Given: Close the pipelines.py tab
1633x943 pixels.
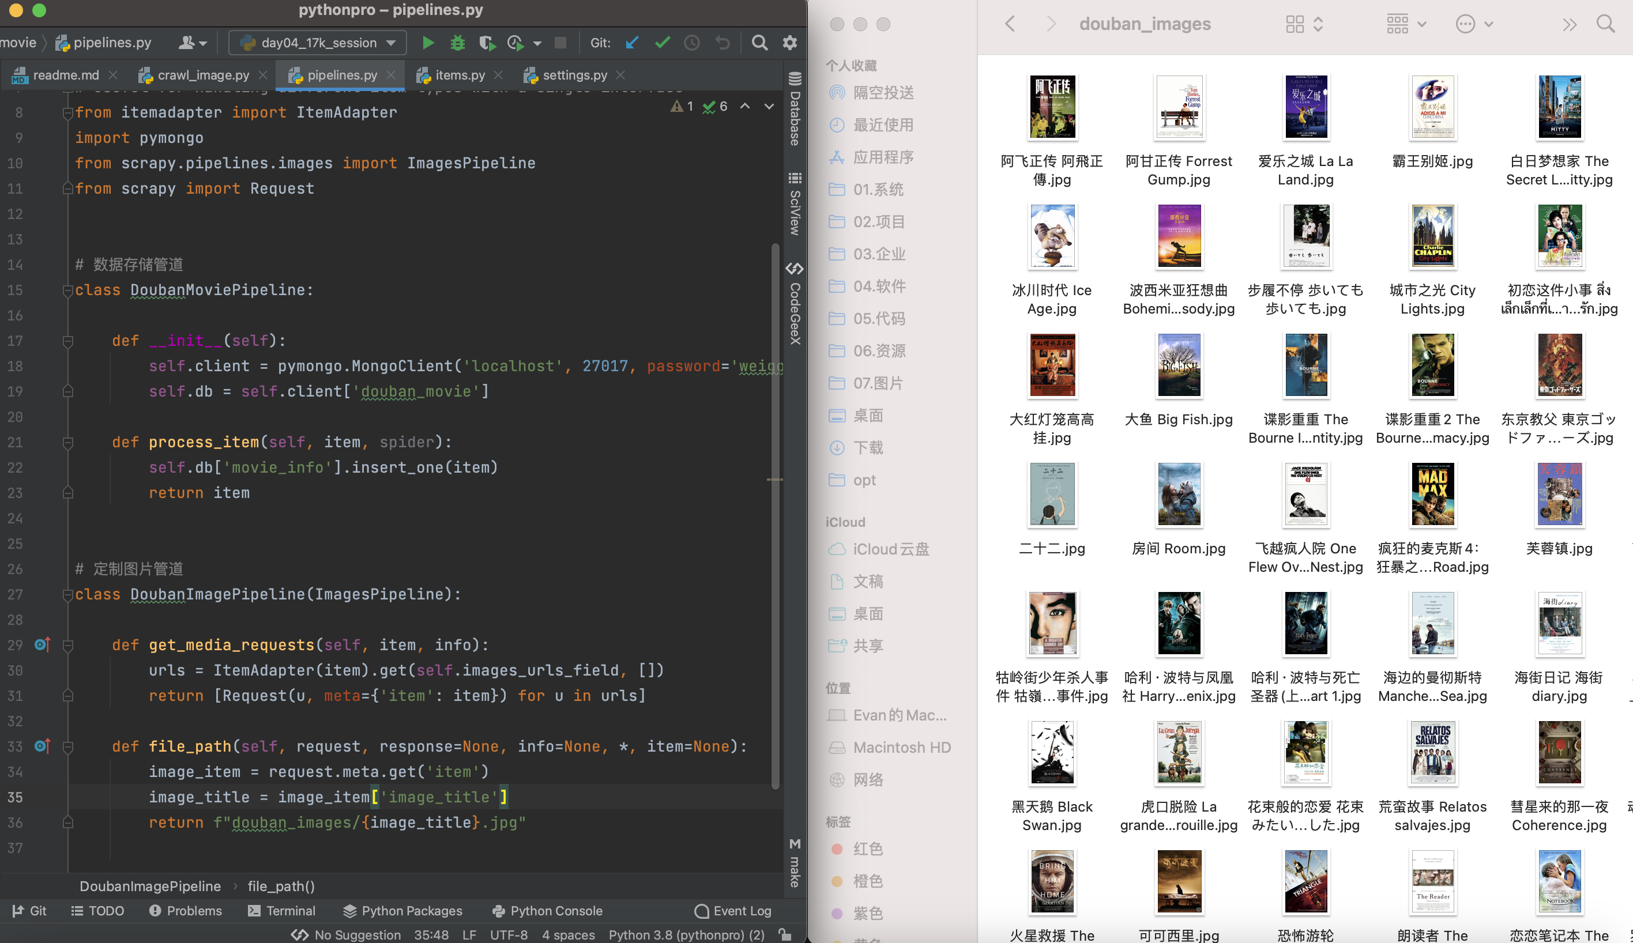Looking at the screenshot, I should pos(392,75).
